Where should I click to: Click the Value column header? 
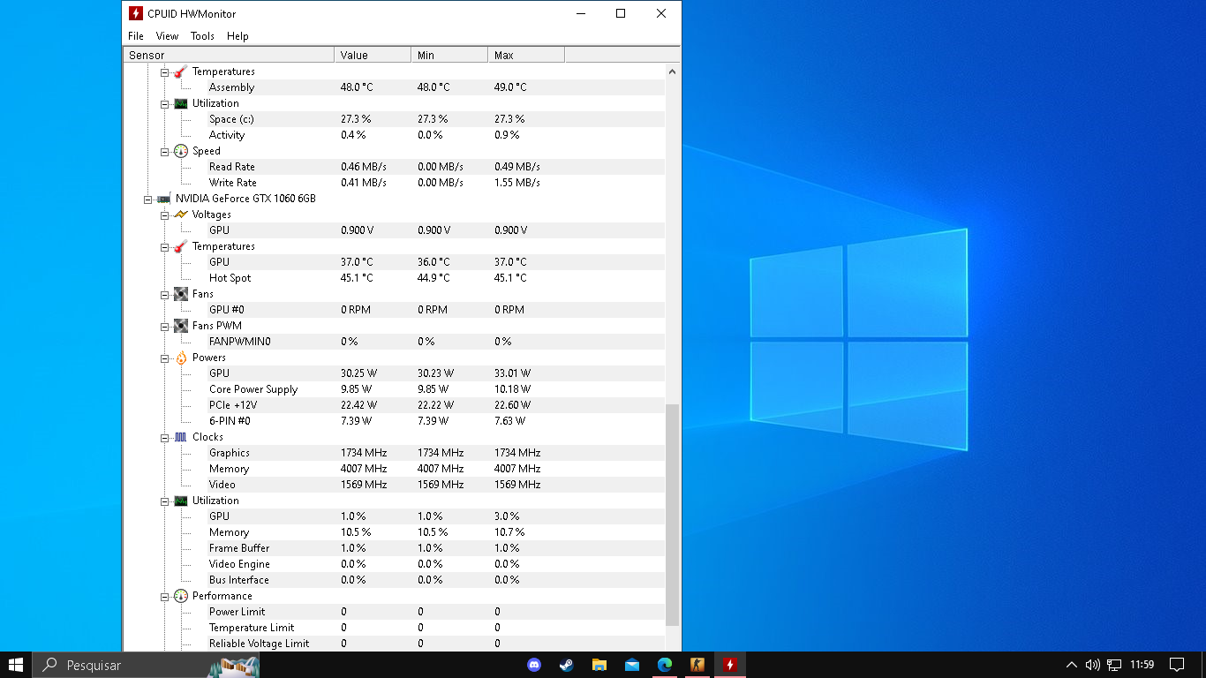click(373, 55)
